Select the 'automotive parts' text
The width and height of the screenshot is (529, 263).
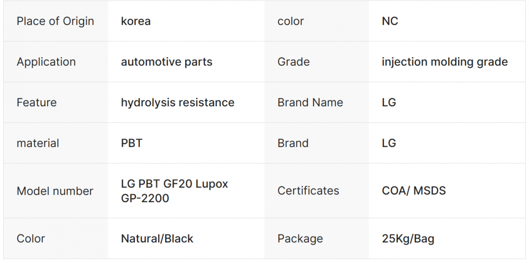click(167, 62)
